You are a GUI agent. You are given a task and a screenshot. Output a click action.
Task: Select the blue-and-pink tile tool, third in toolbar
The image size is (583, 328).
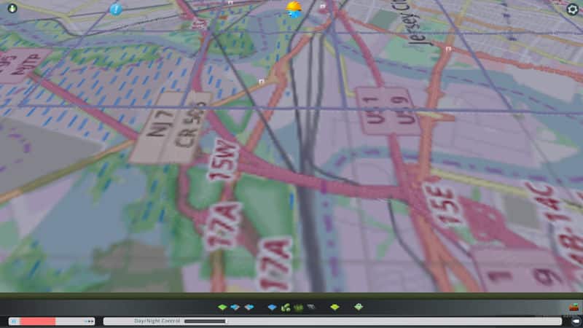[x=249, y=308]
